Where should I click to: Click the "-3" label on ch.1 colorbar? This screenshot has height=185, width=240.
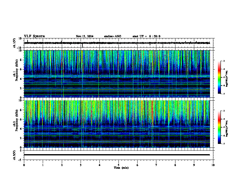coord(224,61)
